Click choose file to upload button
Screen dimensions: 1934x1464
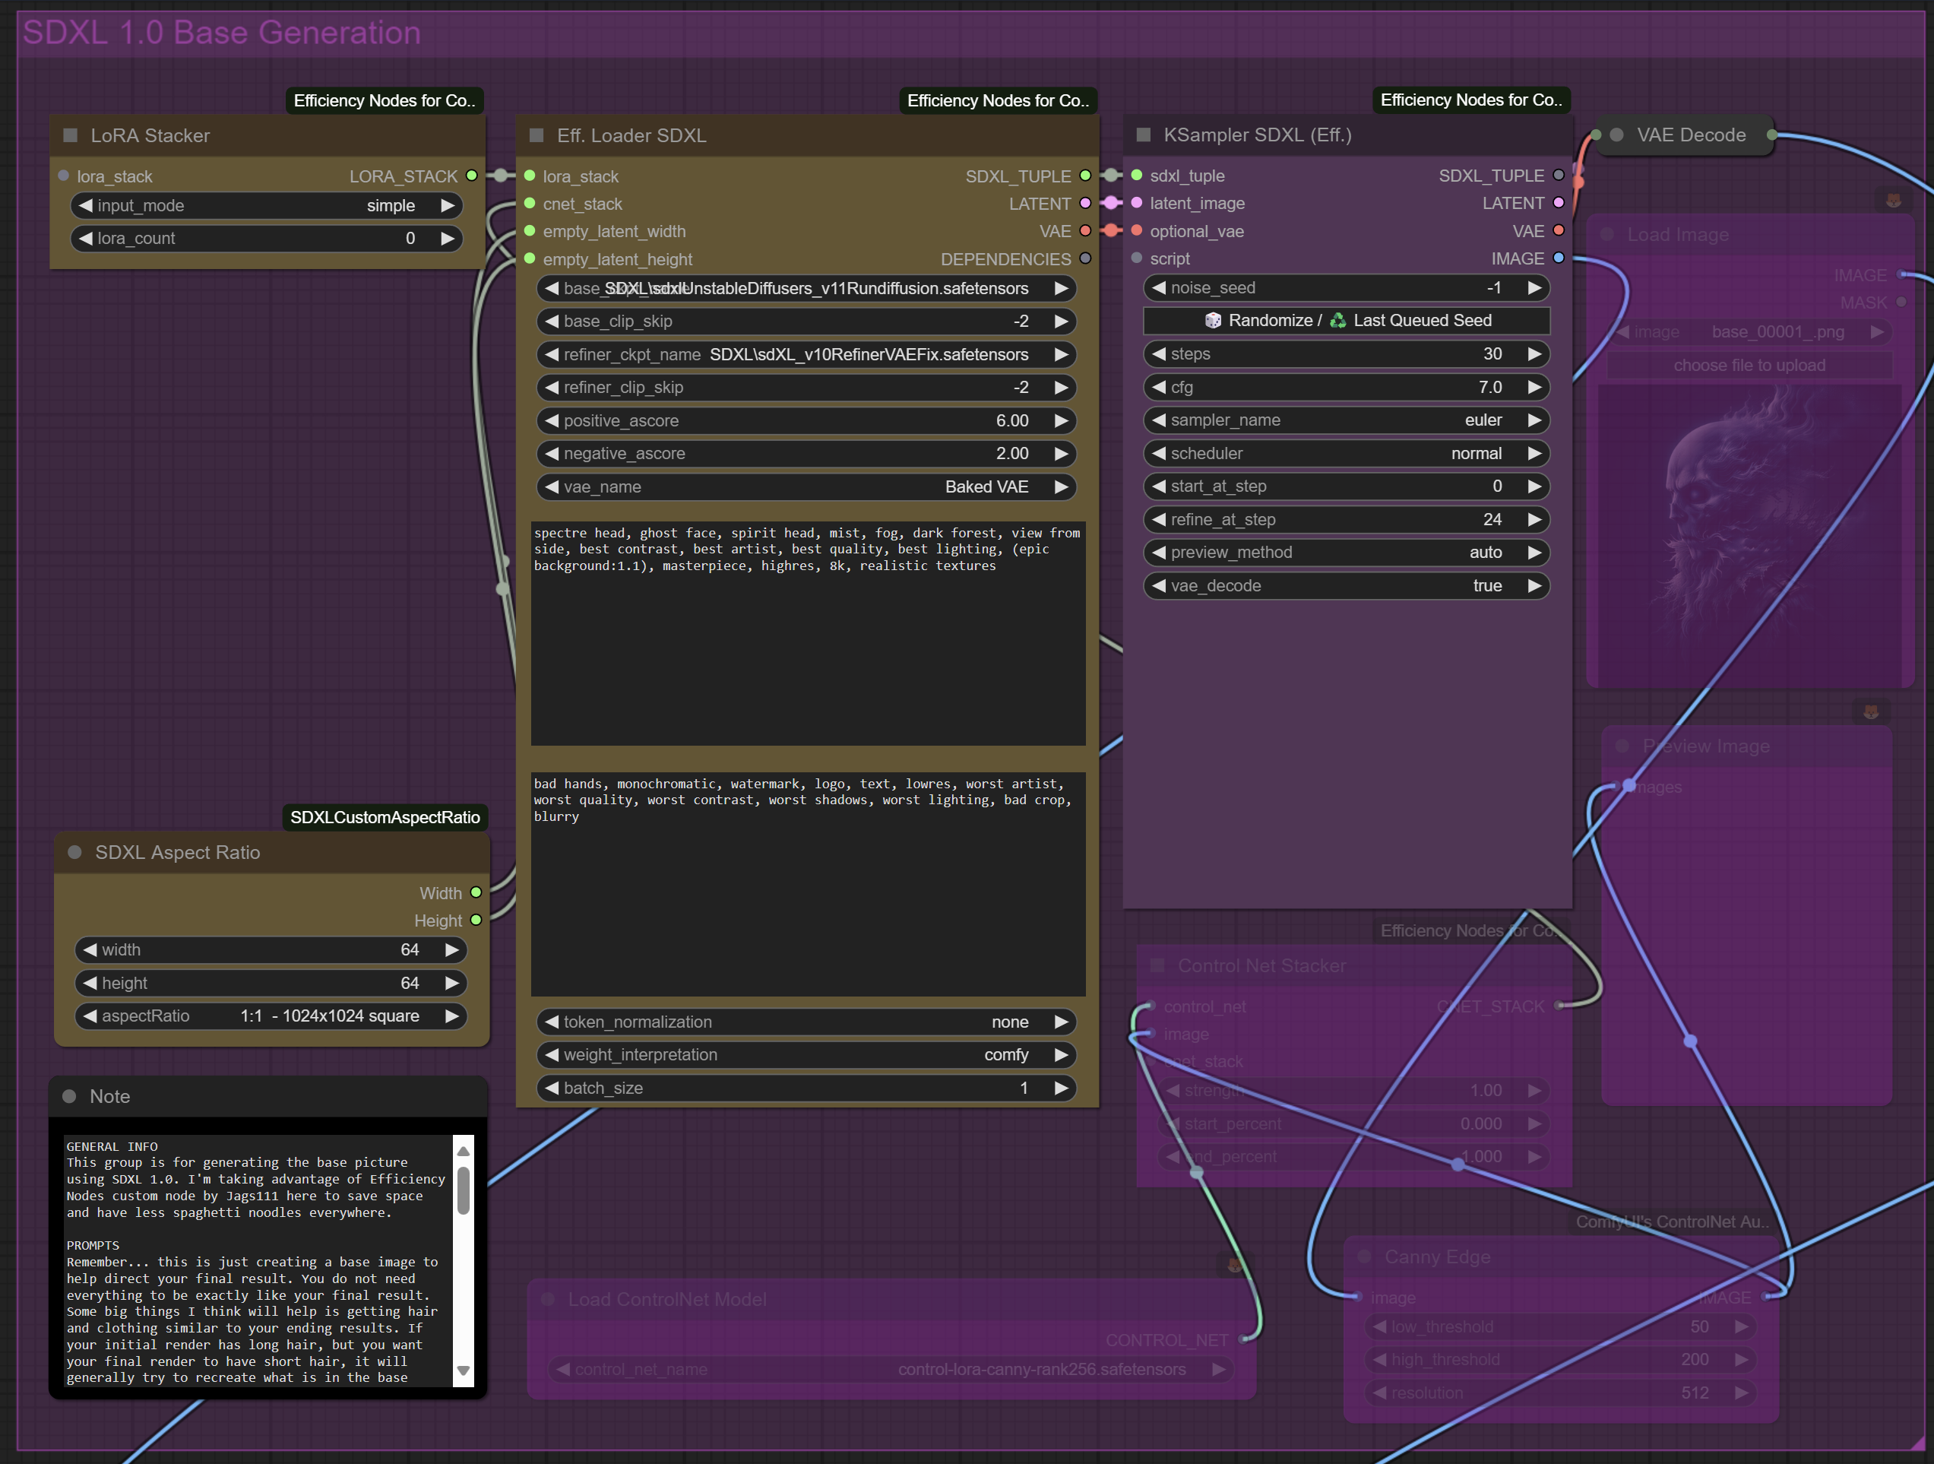pos(1749,365)
